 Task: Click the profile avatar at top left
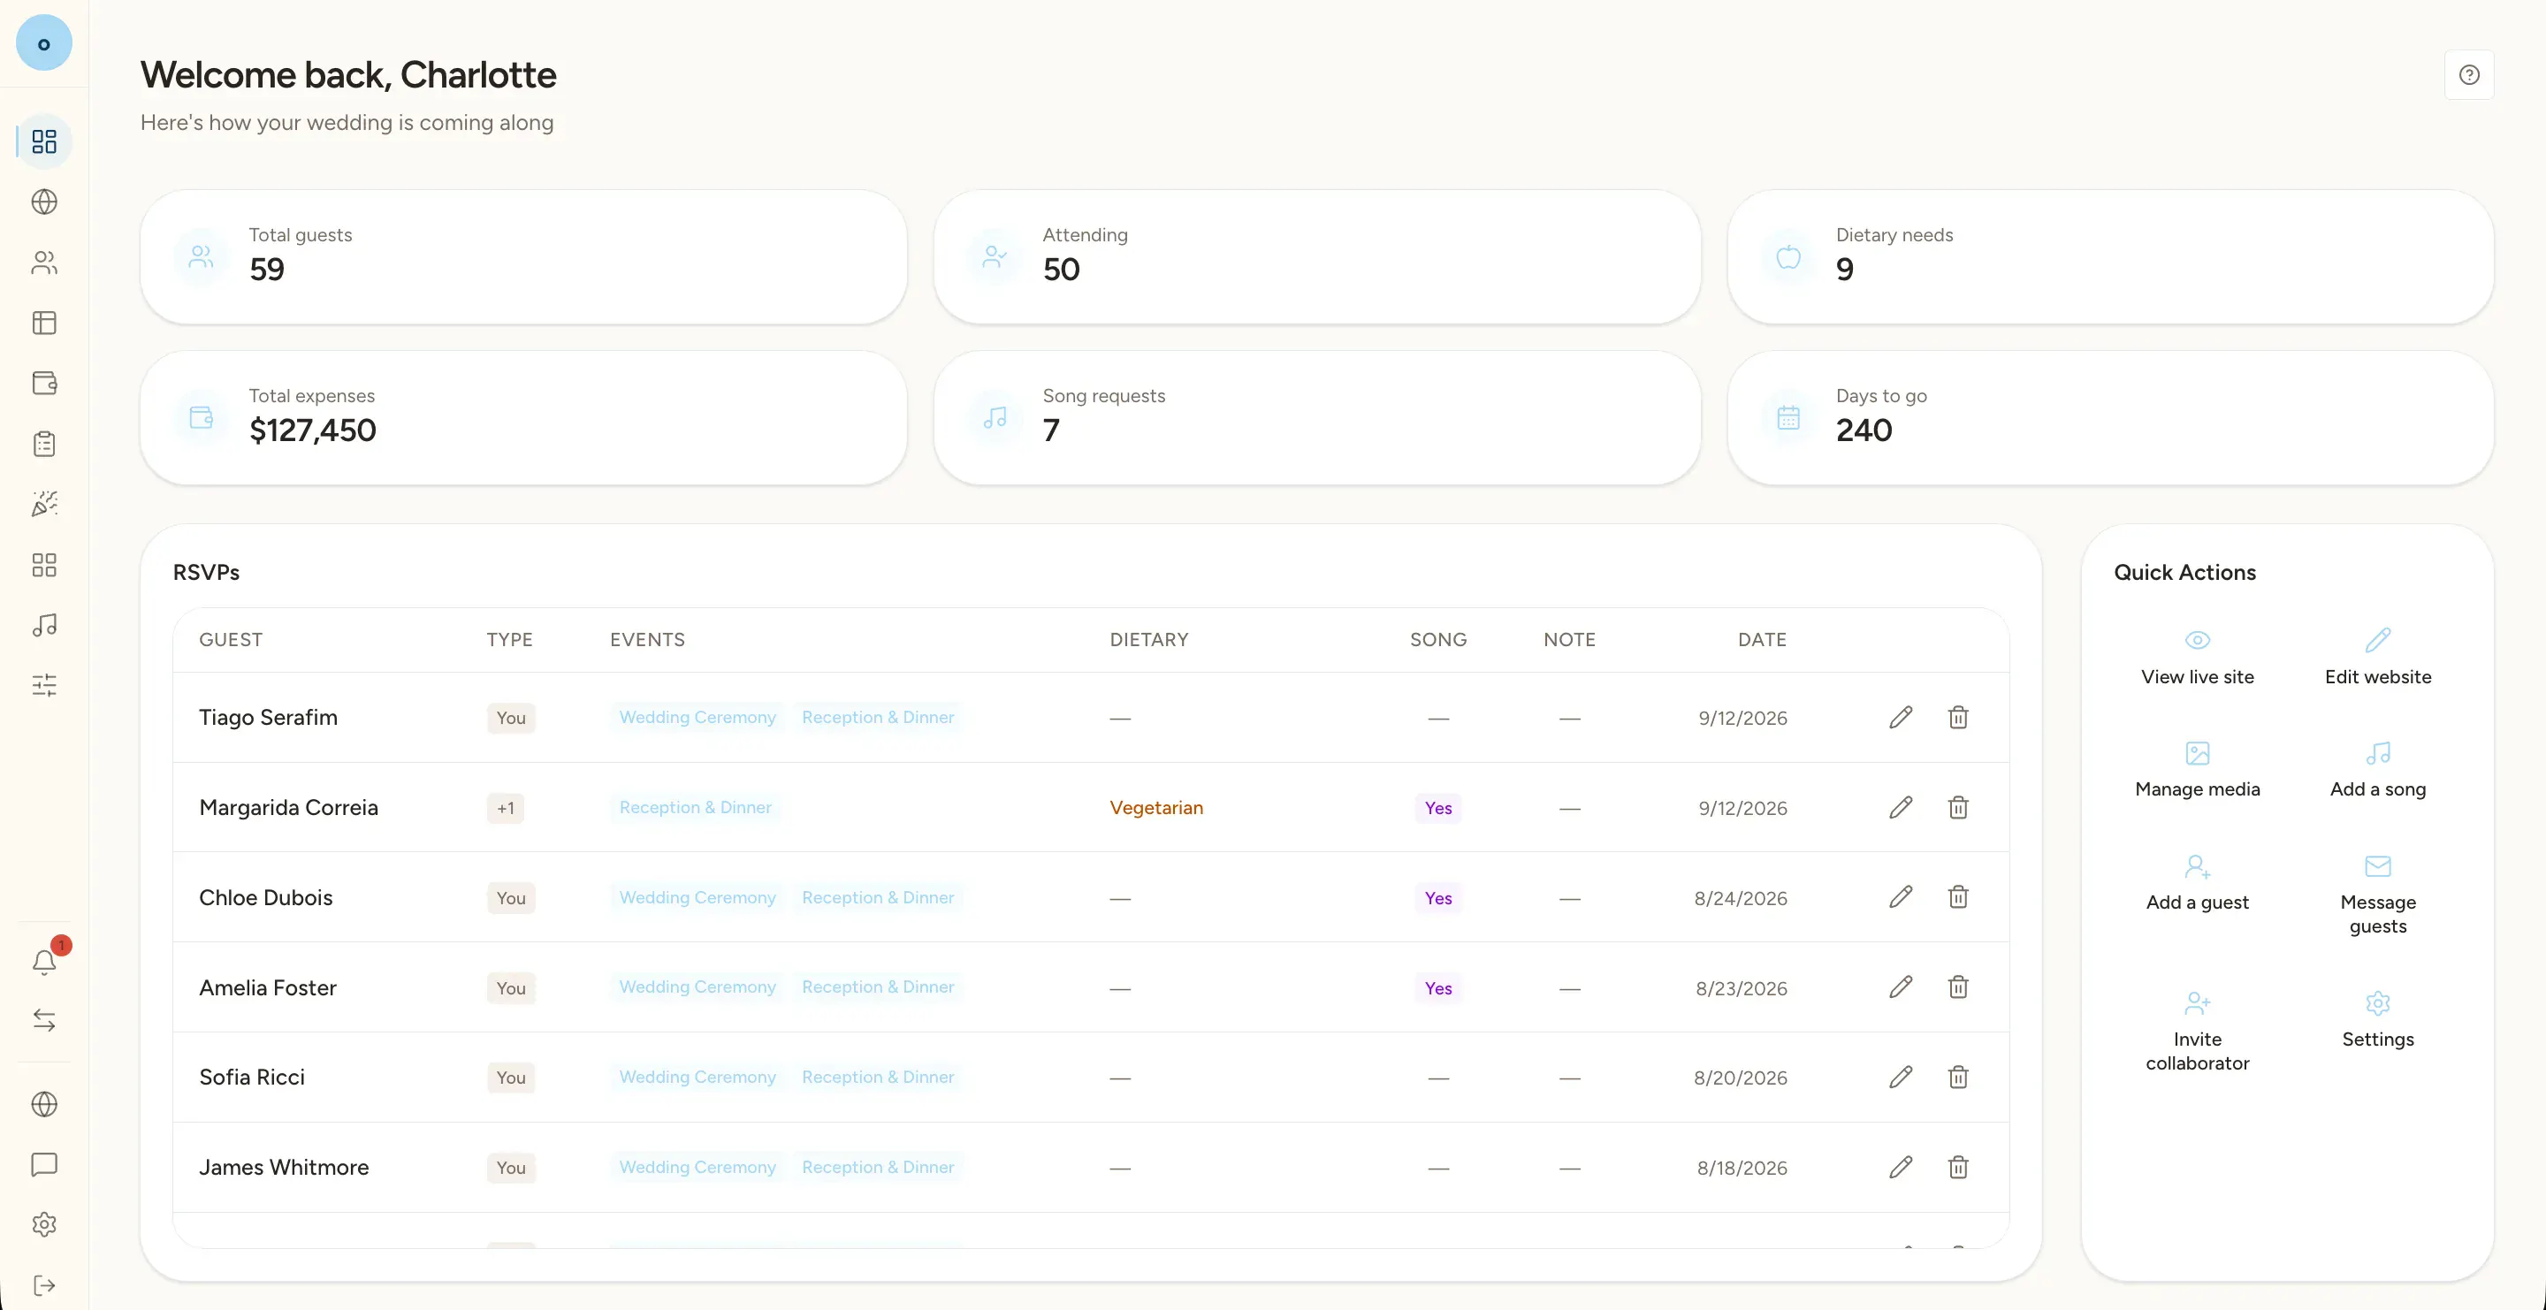tap(44, 43)
